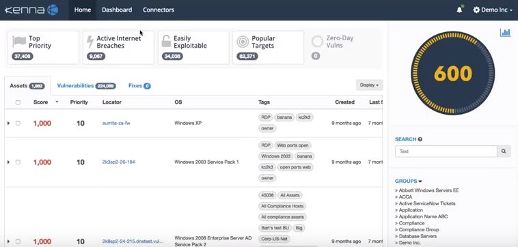The height and width of the screenshot is (247, 518).
Task: Expand the 2k8sp2-24-215 row
Action: [9, 242]
